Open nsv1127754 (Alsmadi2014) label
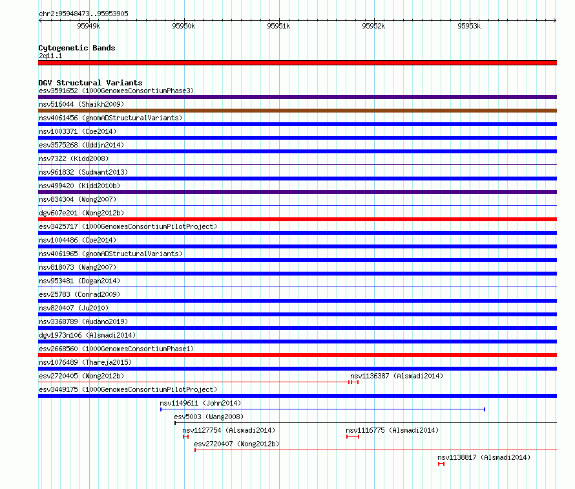Viewport: 575px width, 489px height. (x=229, y=430)
